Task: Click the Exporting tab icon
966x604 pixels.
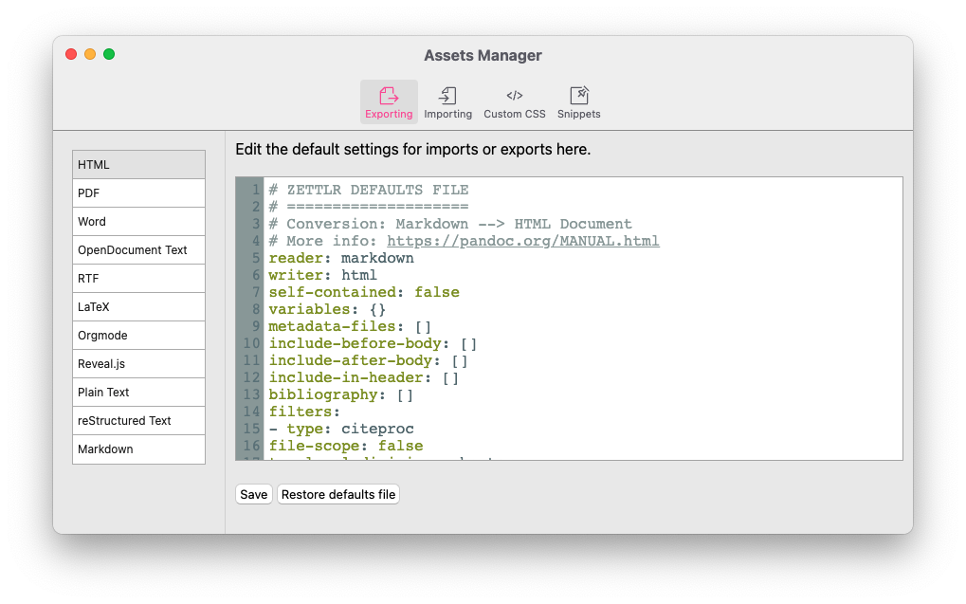Action: [x=389, y=96]
